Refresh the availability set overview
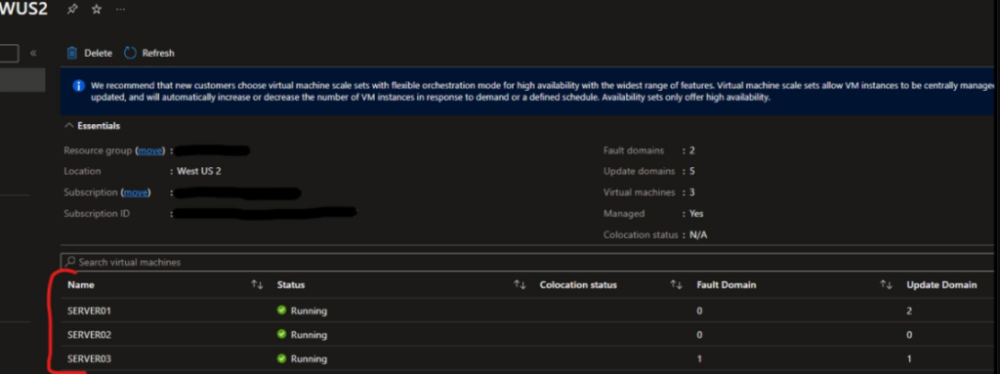The width and height of the screenshot is (1000, 374). [149, 53]
